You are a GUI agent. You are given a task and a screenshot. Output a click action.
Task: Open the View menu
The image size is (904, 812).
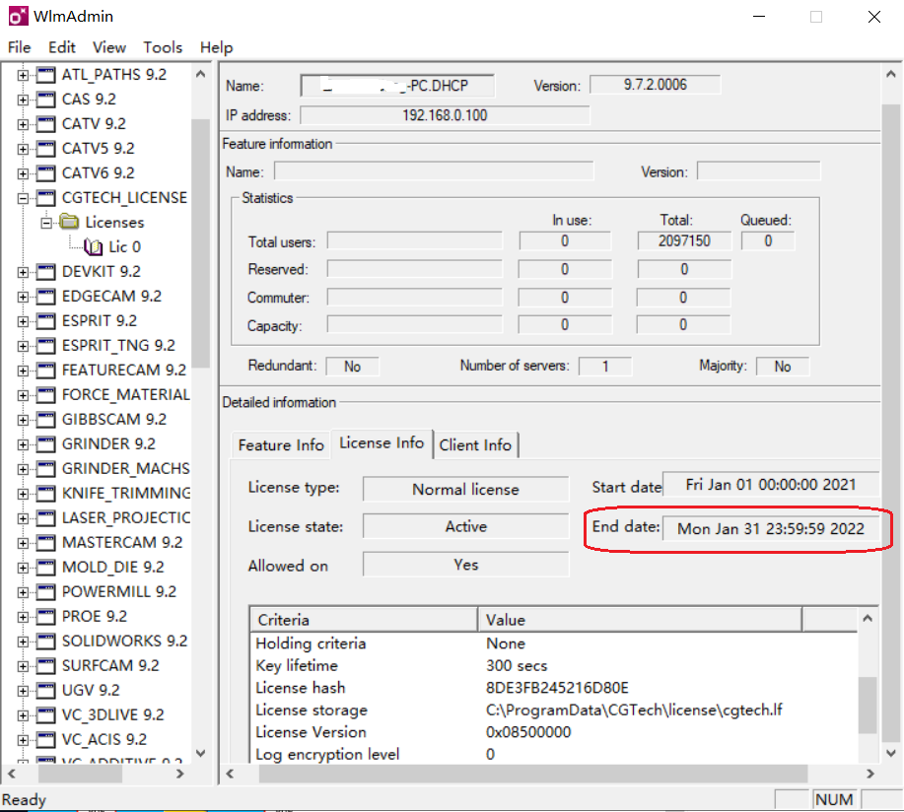[x=109, y=47]
